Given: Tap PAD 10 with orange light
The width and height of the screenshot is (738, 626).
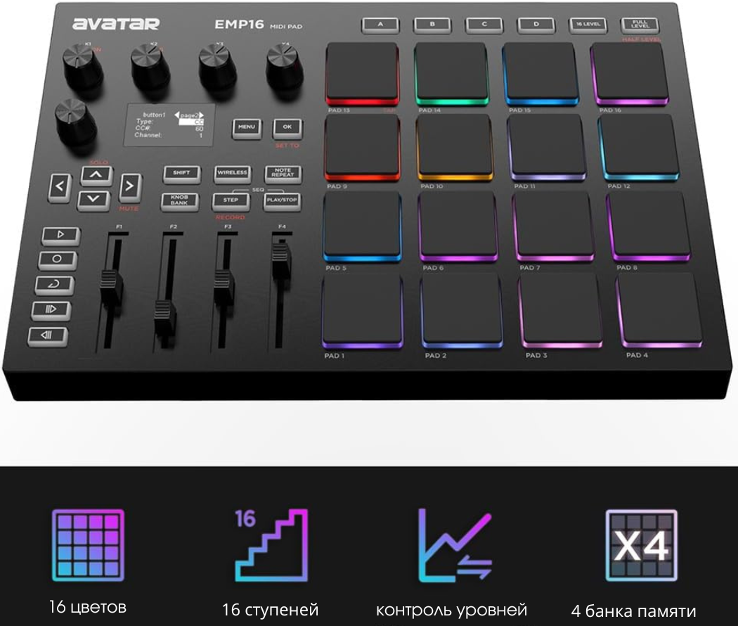Looking at the screenshot, I should point(454,148).
